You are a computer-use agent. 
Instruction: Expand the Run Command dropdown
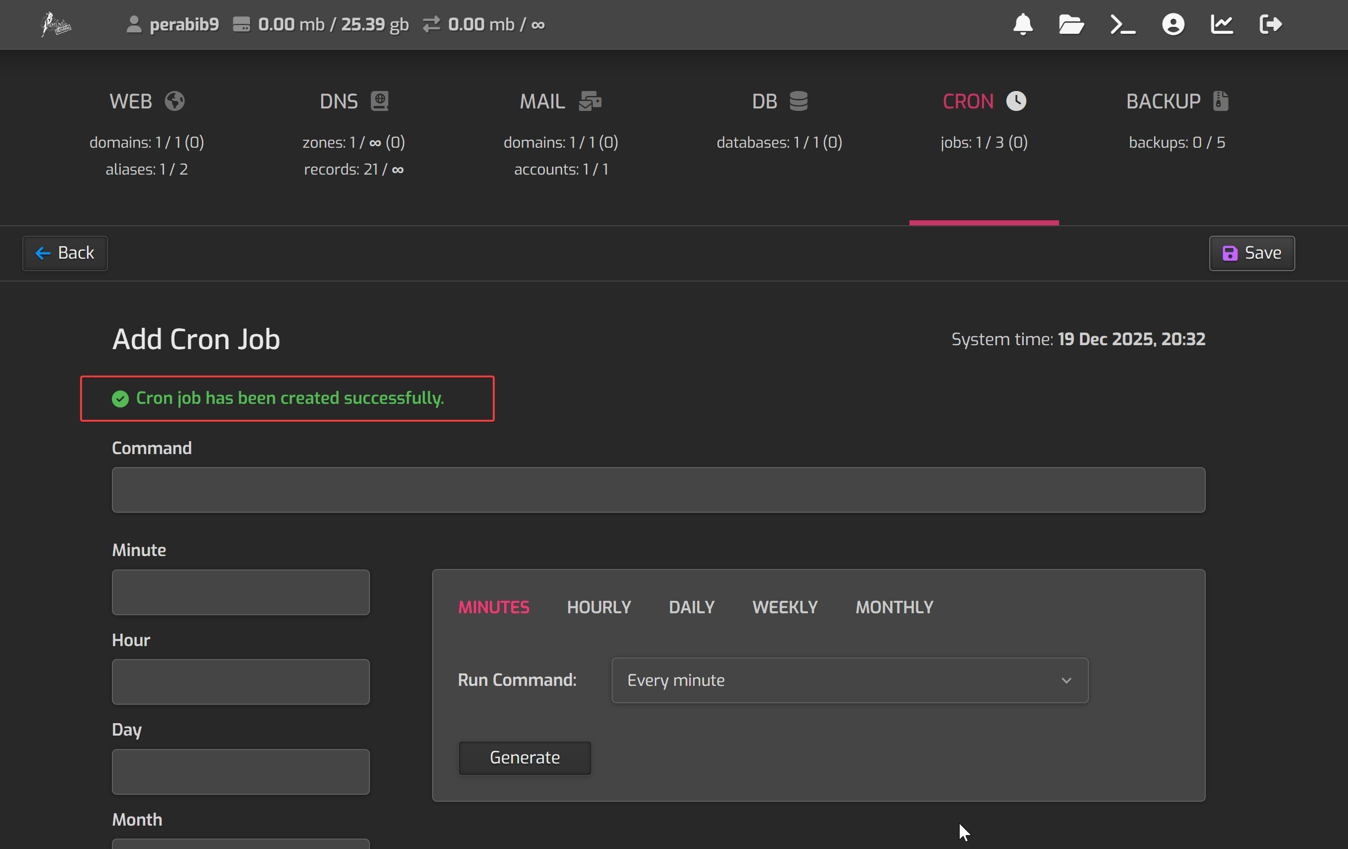(849, 680)
